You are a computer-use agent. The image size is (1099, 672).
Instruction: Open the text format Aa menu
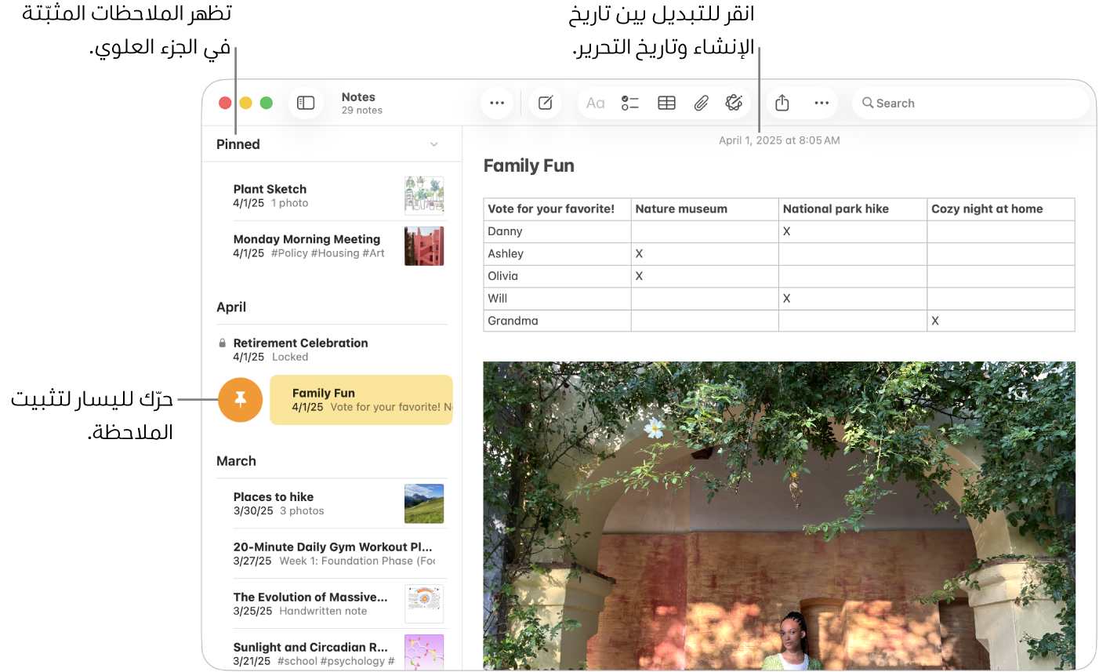coord(595,103)
